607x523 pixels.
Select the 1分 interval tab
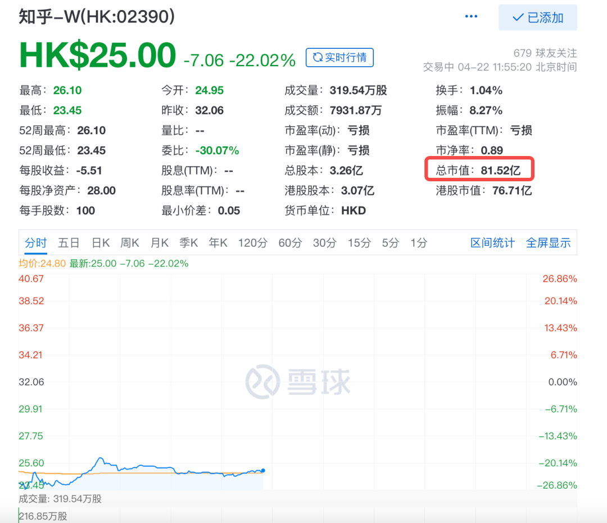click(419, 243)
